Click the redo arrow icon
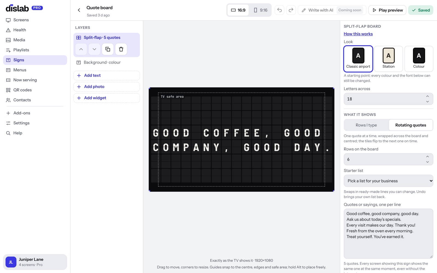 pyautogui.click(x=291, y=10)
